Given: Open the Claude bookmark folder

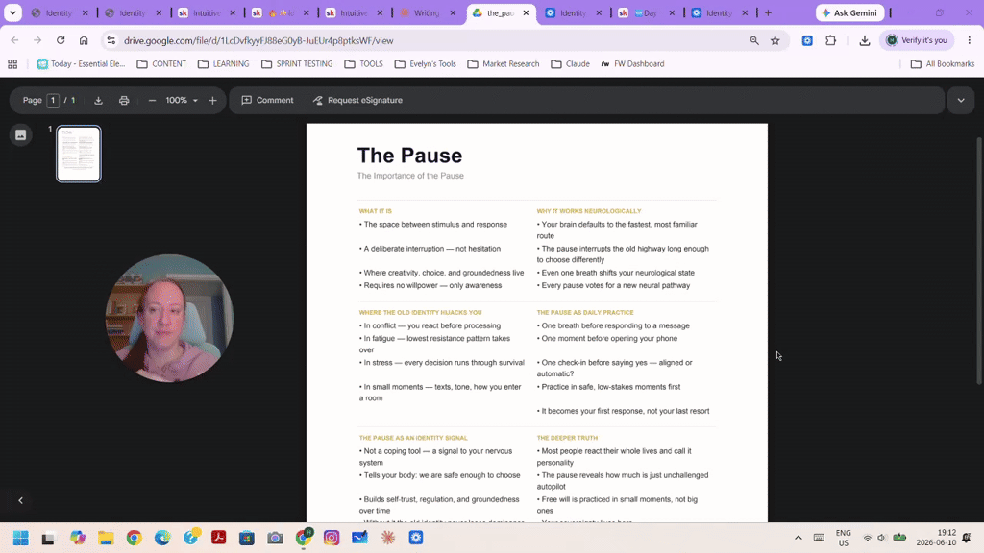Looking at the screenshot, I should coord(570,64).
